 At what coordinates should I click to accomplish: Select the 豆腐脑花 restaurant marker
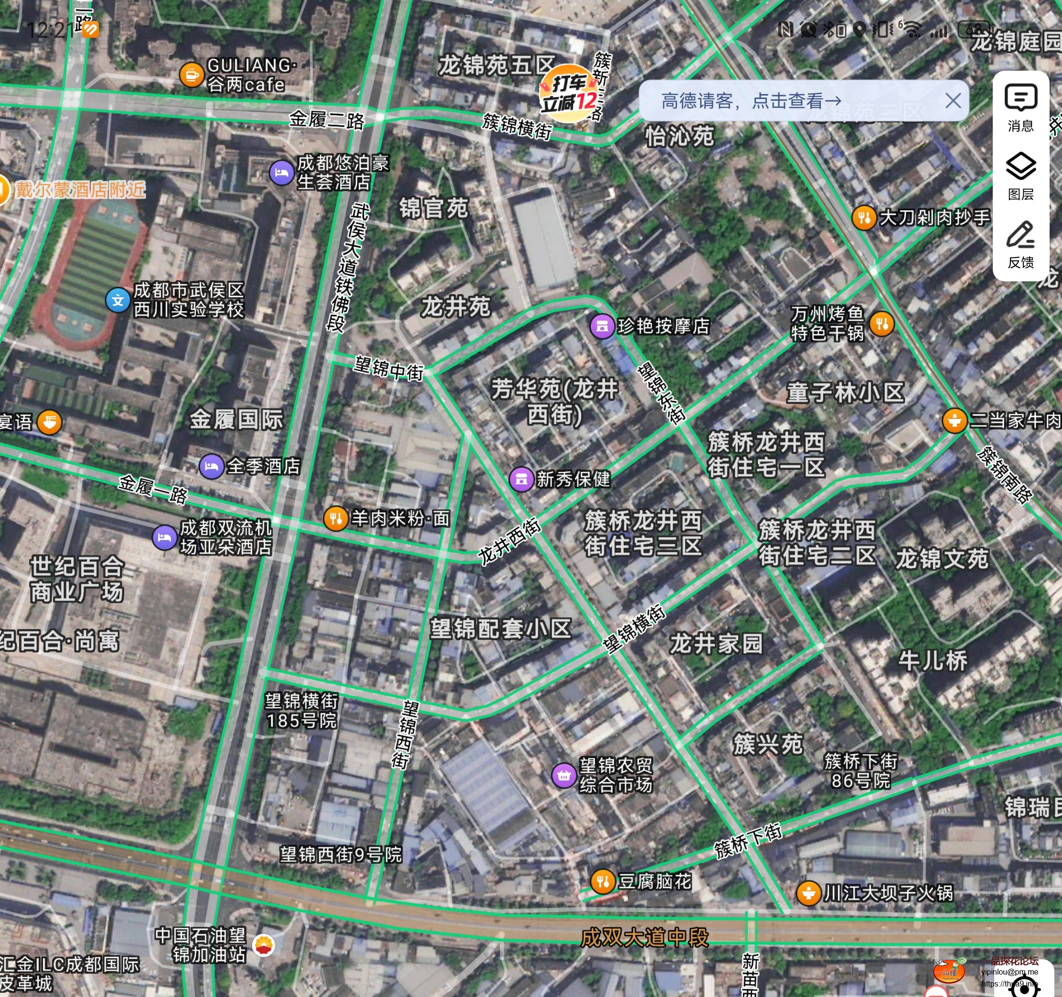(x=603, y=881)
